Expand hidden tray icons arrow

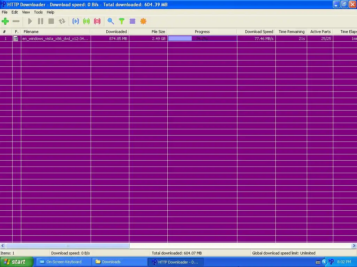click(x=325, y=262)
